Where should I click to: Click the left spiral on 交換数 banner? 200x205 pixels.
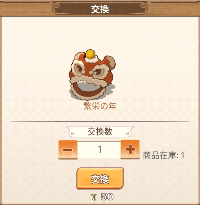(x=72, y=133)
